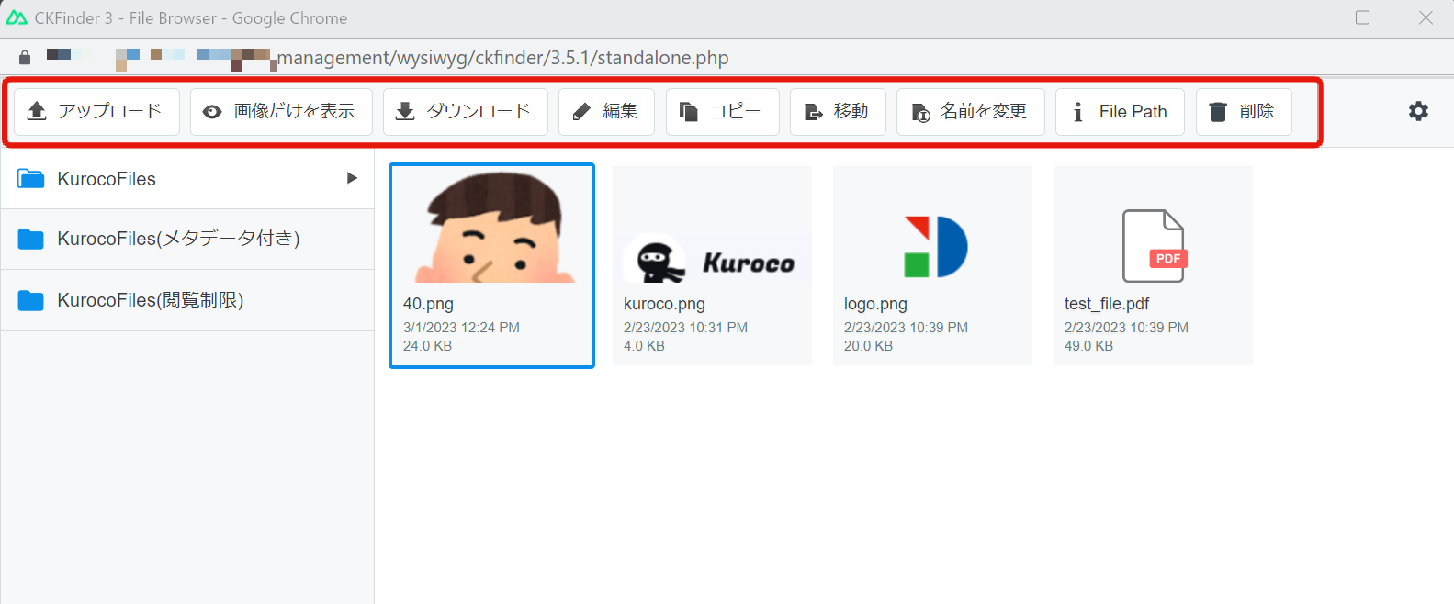Click the 2/23/2023 10:31 PM date
This screenshot has height=604, width=1454.
[x=685, y=328]
